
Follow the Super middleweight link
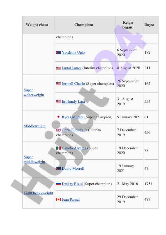(x=34, y=159)
